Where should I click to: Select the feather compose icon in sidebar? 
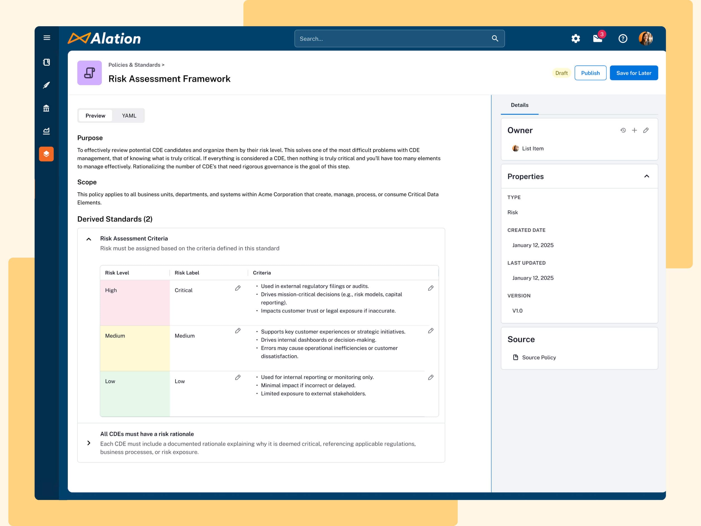click(x=46, y=85)
